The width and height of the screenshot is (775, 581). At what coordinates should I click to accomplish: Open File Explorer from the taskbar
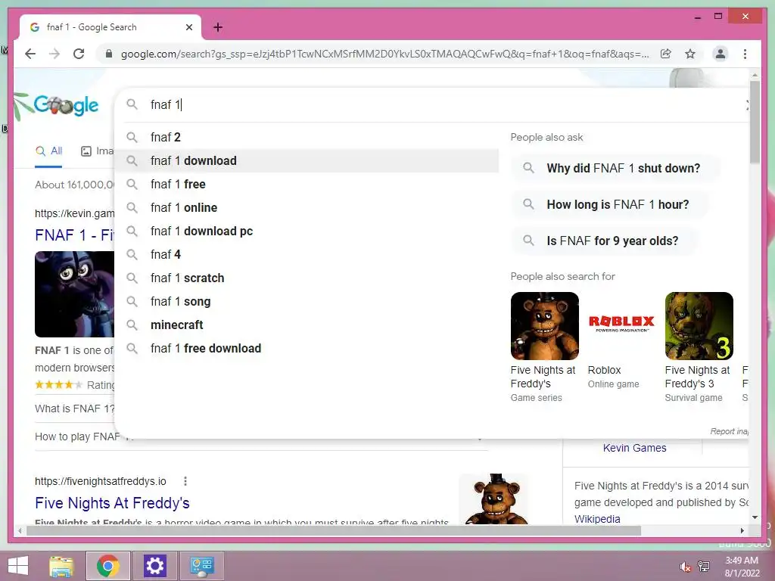(61, 566)
